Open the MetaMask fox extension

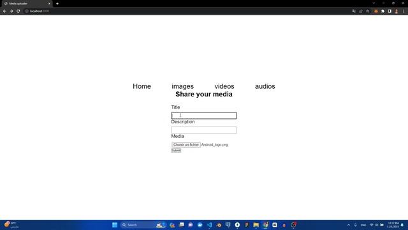pyautogui.click(x=375, y=11)
